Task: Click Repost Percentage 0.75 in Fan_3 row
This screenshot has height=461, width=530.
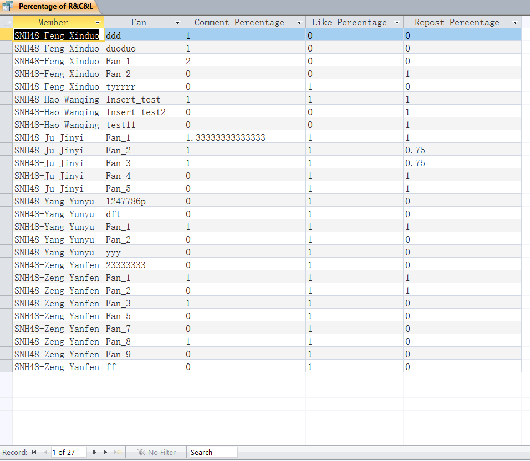Action: pyautogui.click(x=462, y=163)
